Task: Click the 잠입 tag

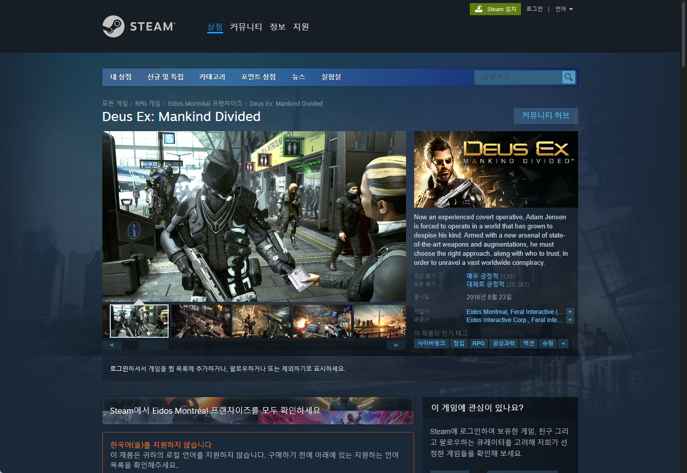Action: [x=459, y=343]
